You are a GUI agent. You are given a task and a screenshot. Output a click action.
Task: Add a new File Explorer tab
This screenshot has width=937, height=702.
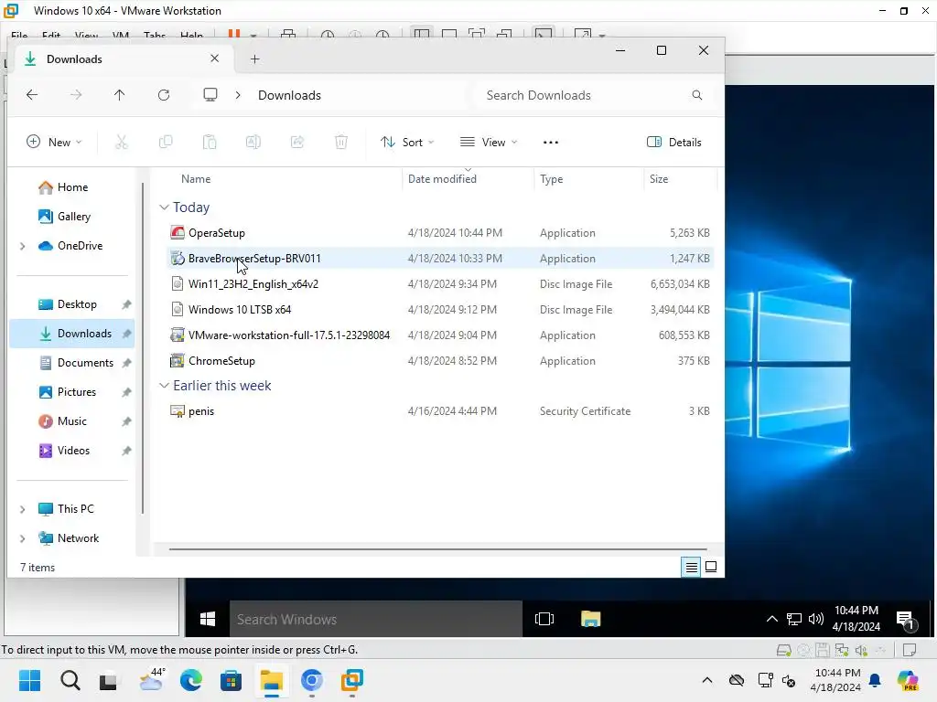pos(255,59)
